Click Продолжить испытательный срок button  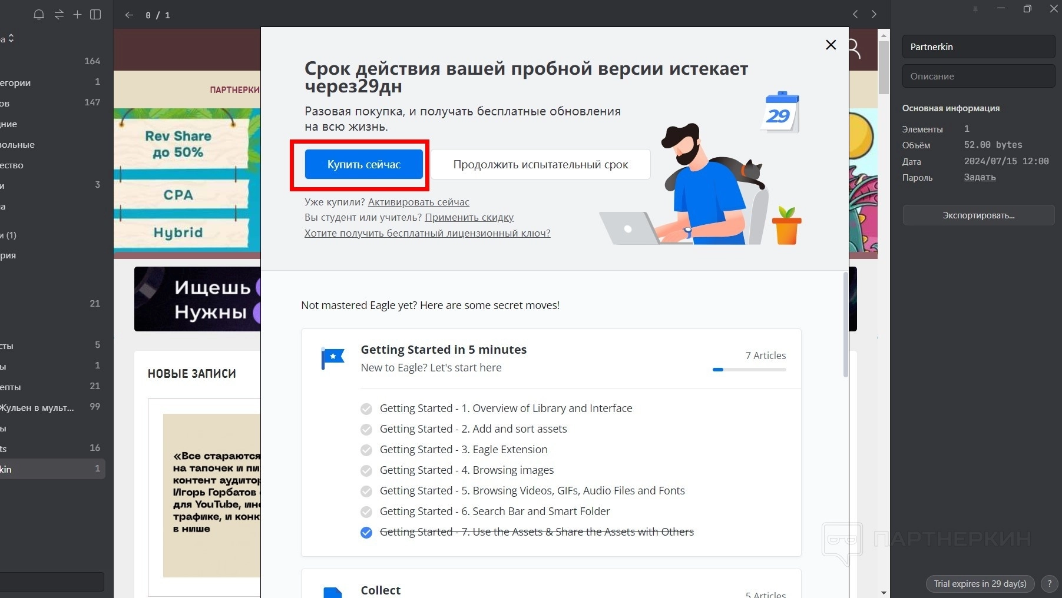pos(541,164)
